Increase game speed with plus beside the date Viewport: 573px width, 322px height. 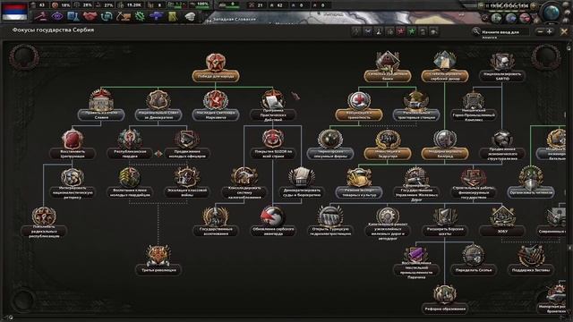534,6
